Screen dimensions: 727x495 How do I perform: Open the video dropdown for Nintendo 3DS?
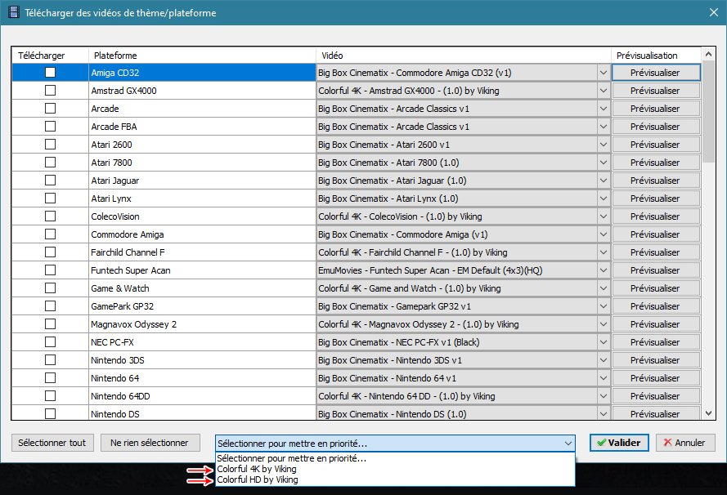point(604,360)
